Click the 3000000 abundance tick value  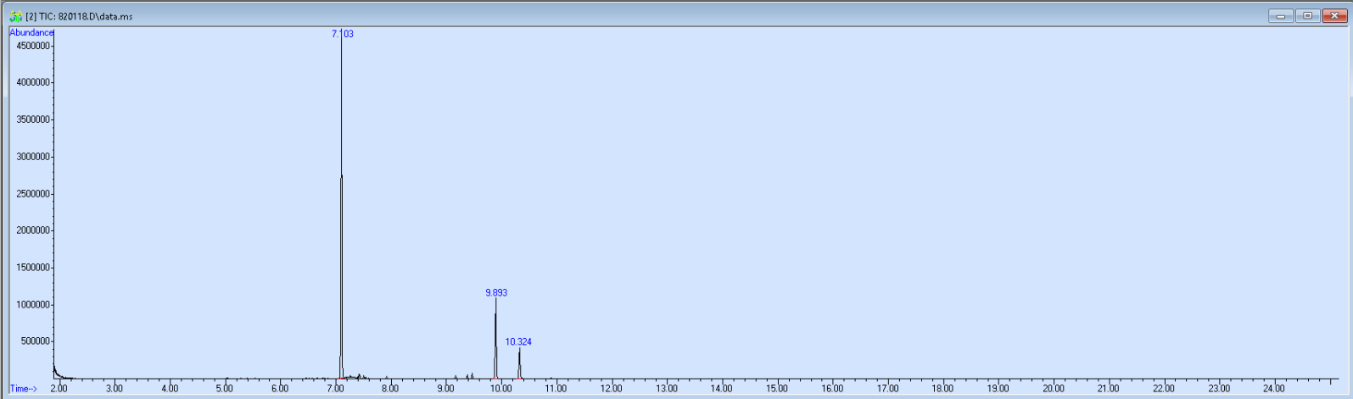(33, 157)
